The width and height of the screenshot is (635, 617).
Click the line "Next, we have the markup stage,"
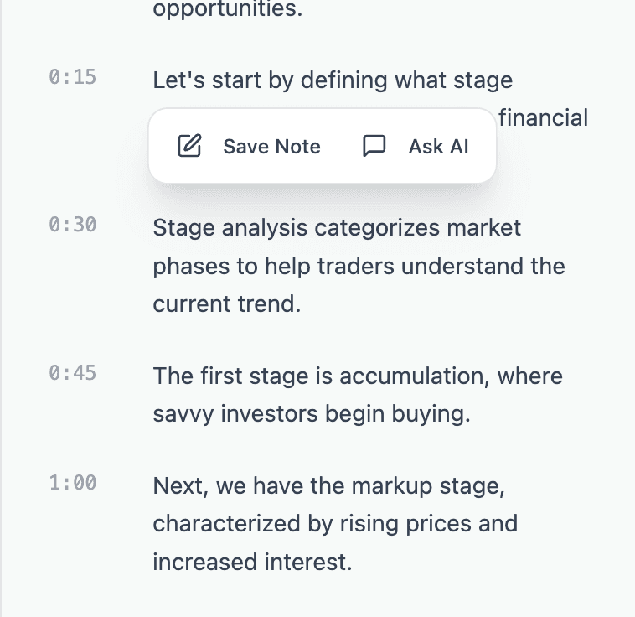pos(329,485)
